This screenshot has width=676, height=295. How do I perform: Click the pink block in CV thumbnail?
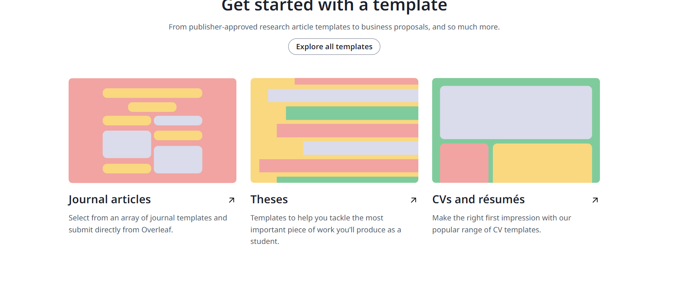coord(464,163)
